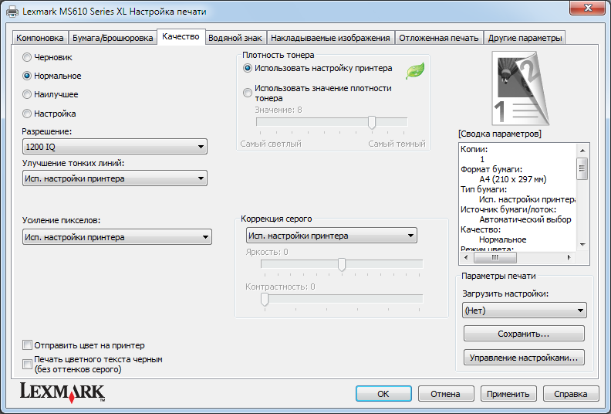Open the Усиление пикселов dropdown
This screenshot has width=611, height=414.
pos(117,237)
